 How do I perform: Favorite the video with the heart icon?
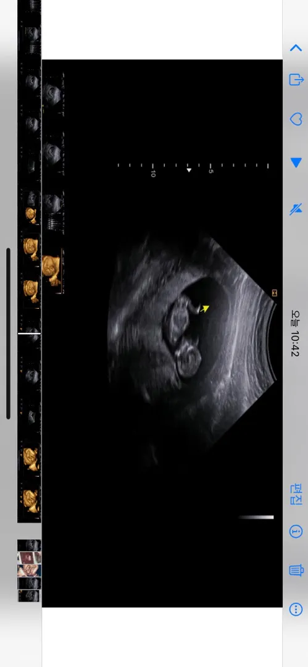tap(296, 119)
